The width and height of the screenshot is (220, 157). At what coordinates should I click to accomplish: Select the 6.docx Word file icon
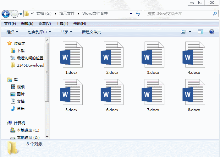coord(112,92)
